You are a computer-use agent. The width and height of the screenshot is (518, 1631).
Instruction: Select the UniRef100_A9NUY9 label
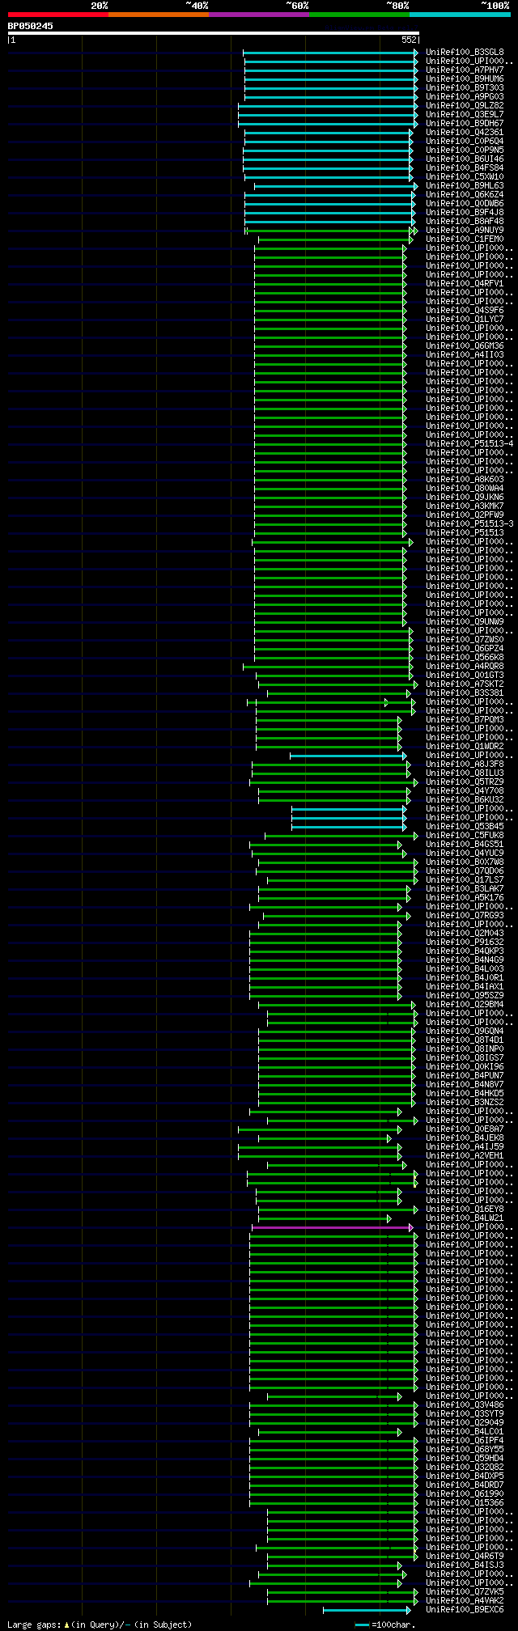pos(465,231)
